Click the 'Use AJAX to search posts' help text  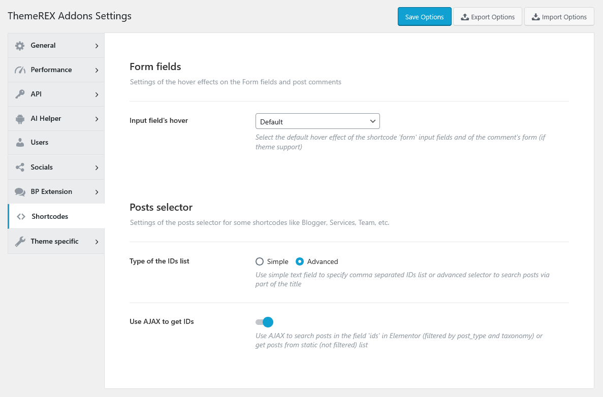399,340
